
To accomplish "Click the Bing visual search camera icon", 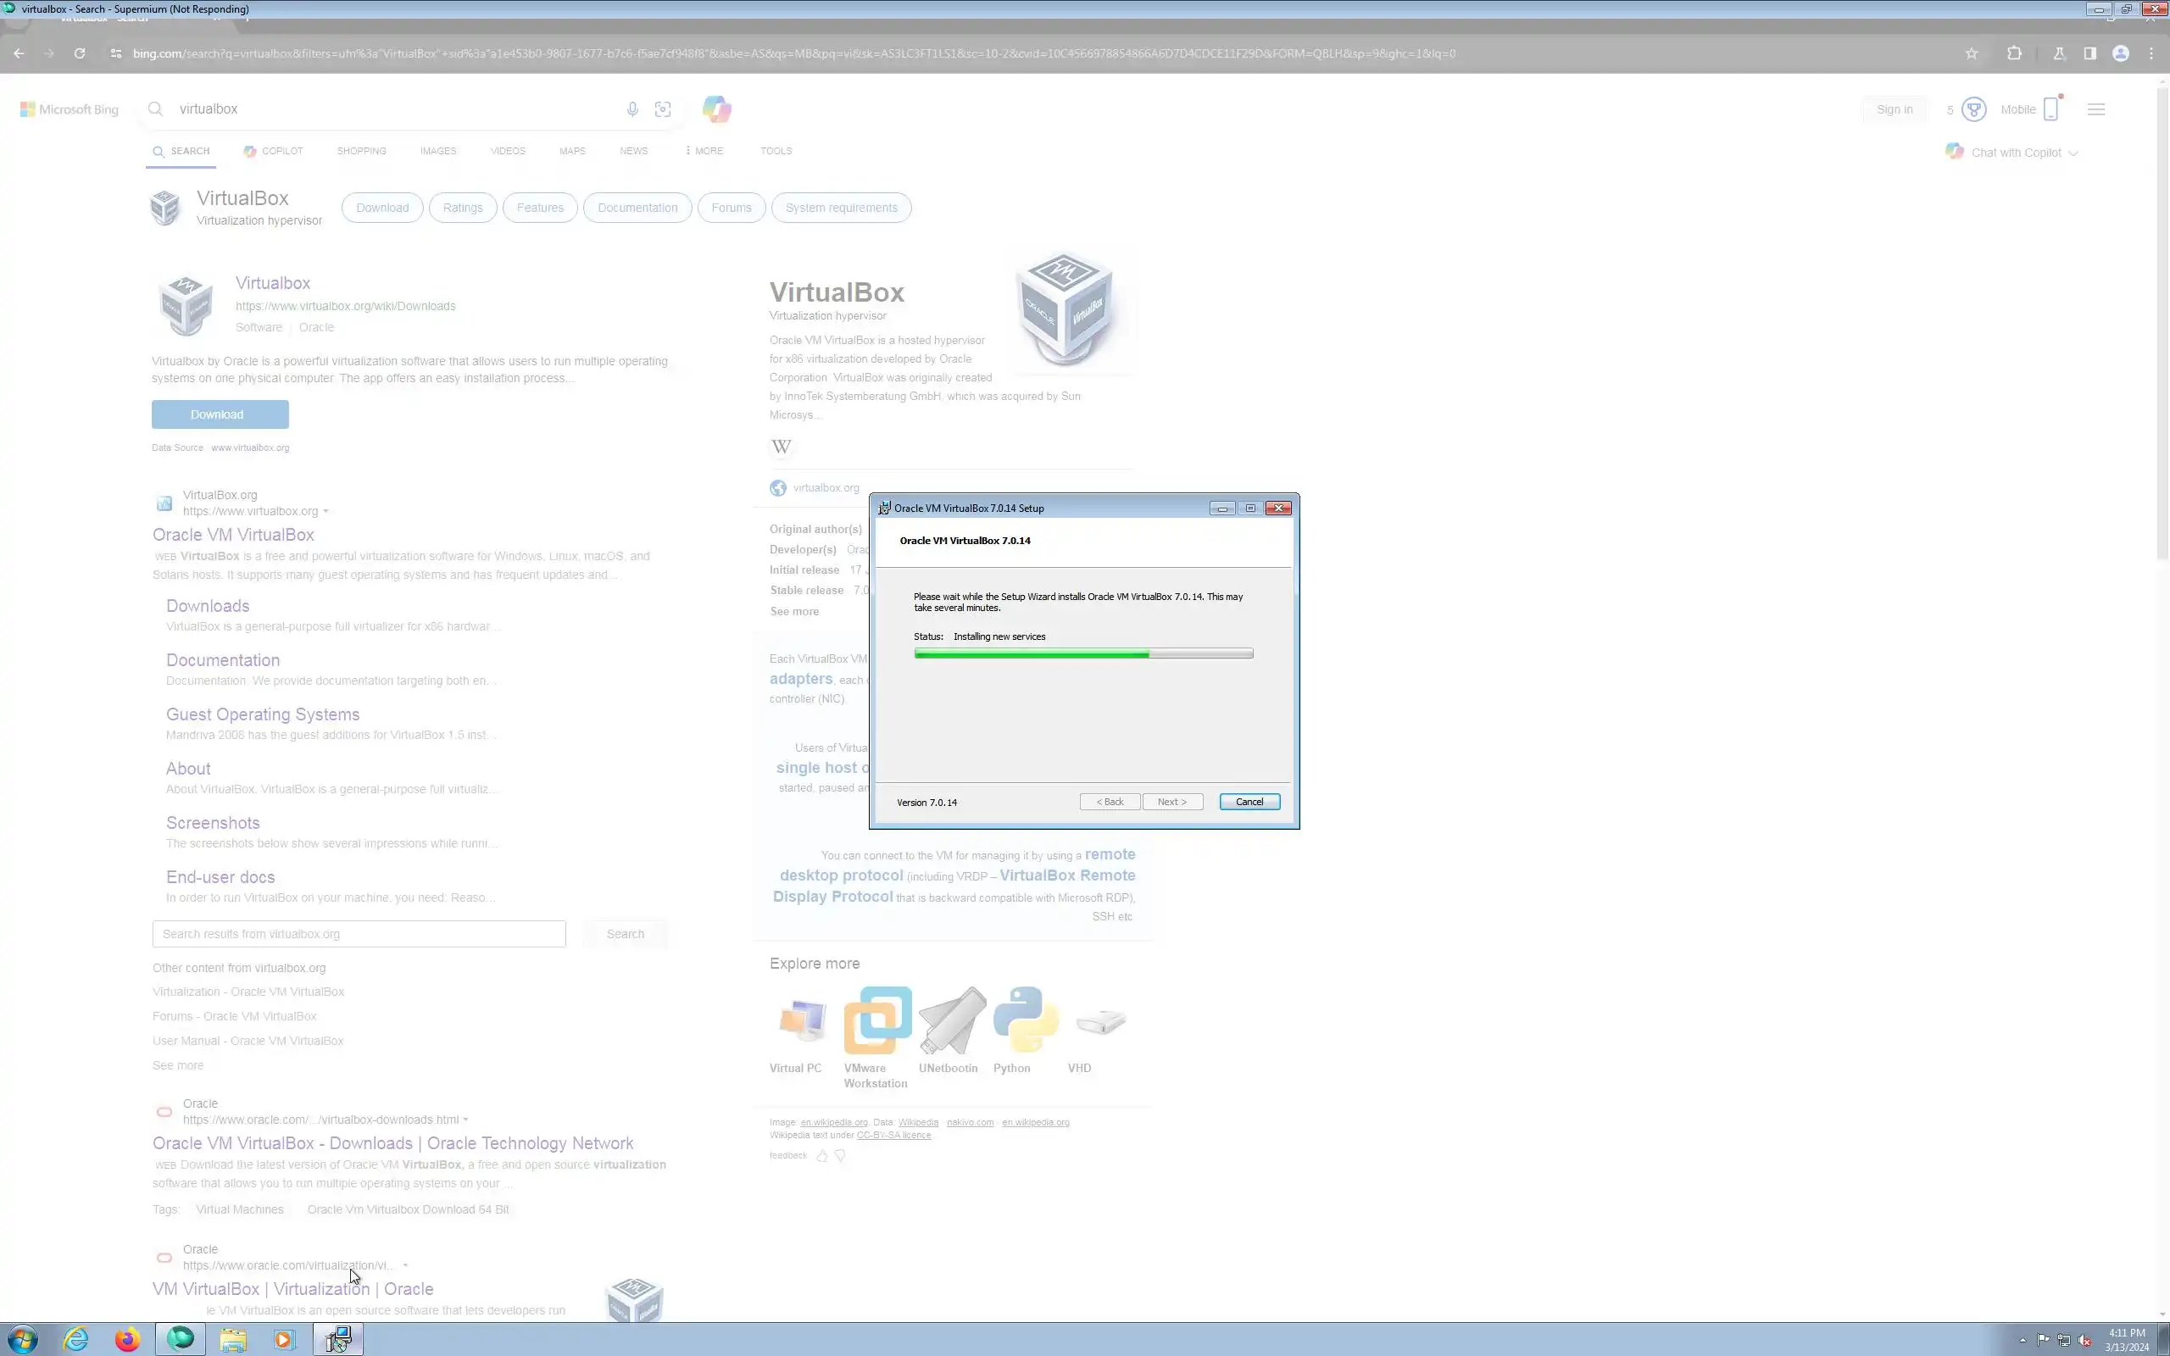I will coord(663,109).
